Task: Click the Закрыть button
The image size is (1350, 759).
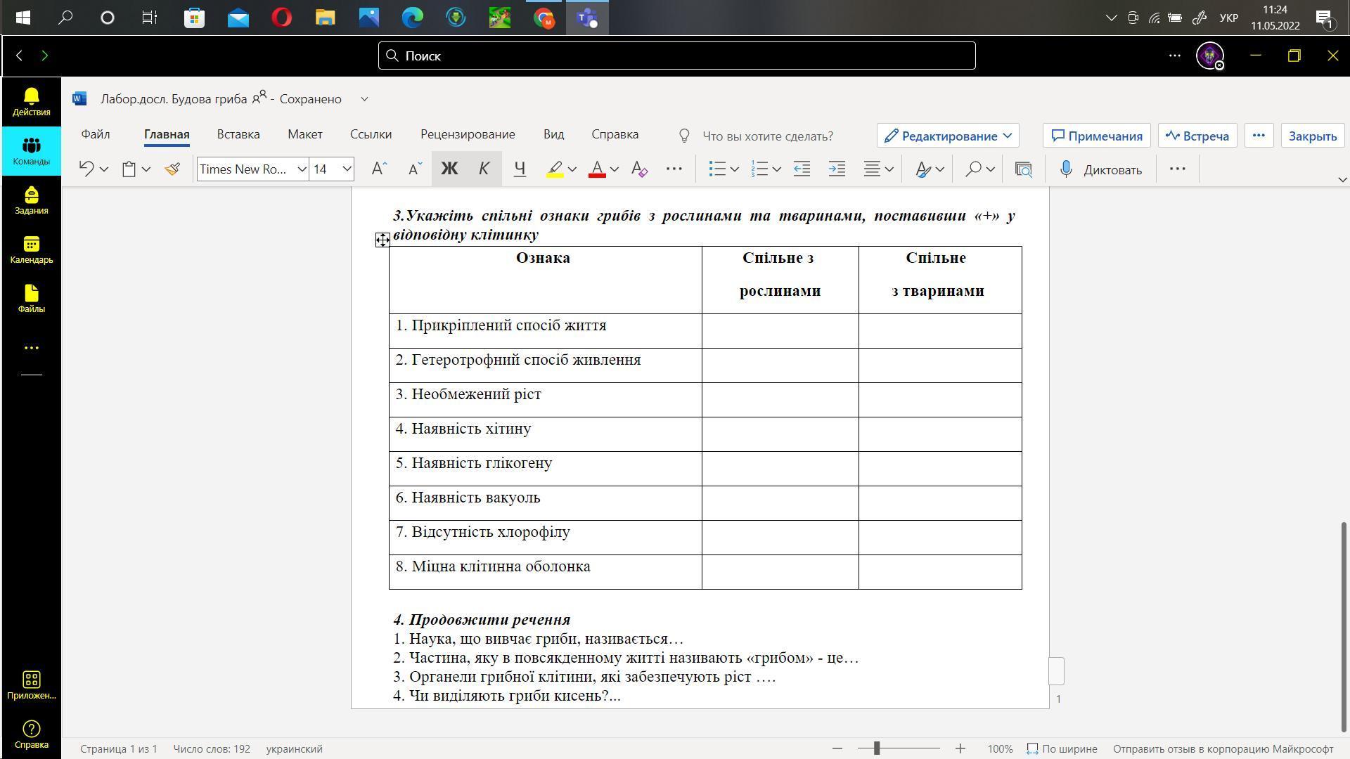Action: [x=1312, y=136]
